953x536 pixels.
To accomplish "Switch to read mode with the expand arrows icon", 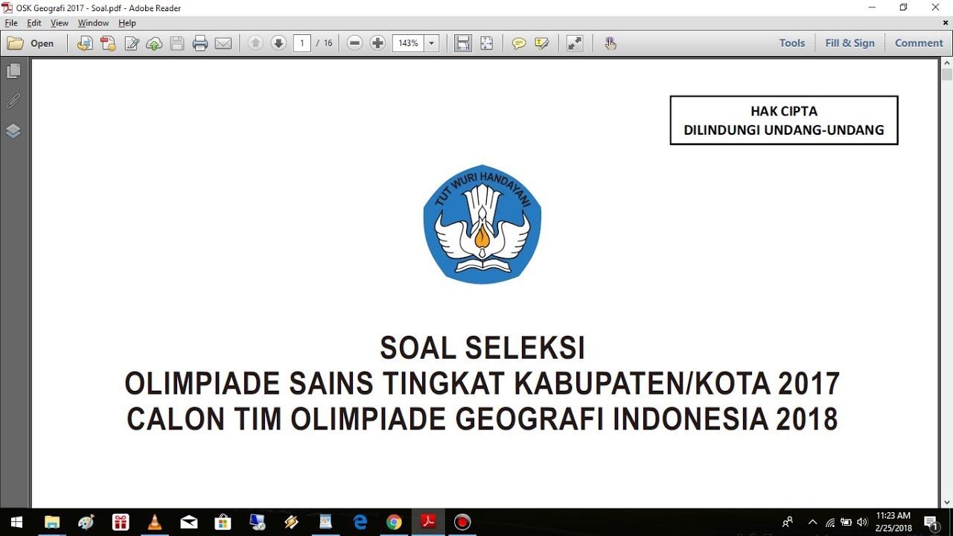I will click(x=575, y=43).
